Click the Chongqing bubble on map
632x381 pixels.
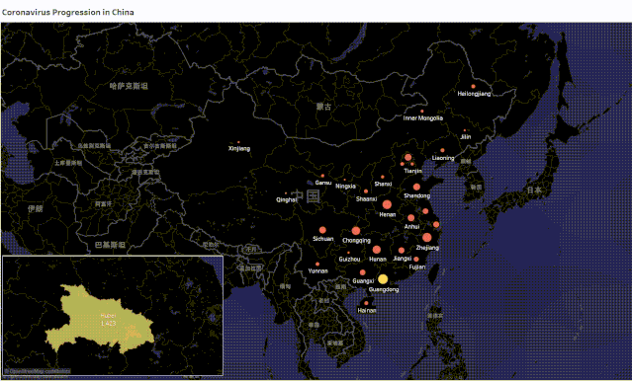tap(355, 231)
